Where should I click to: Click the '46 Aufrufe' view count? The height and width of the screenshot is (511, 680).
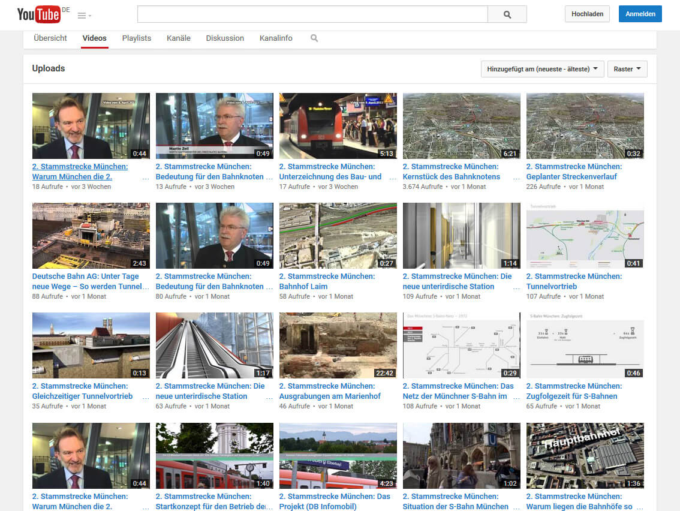coord(295,406)
